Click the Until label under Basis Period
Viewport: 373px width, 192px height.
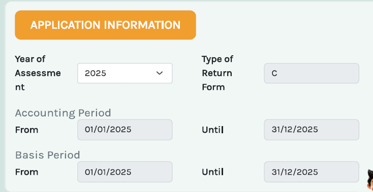pos(212,172)
